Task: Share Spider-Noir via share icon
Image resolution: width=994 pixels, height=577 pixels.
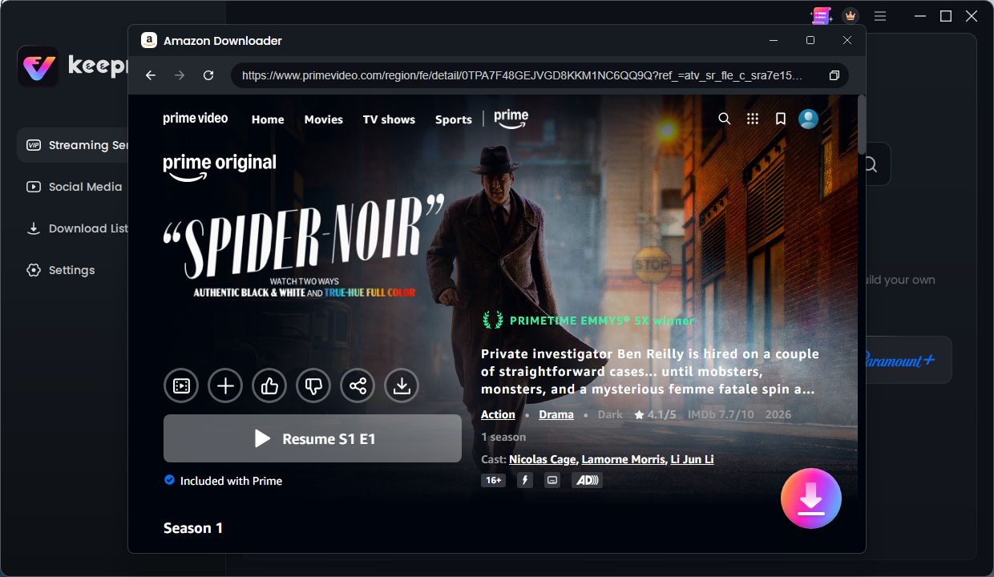Action: coord(358,386)
